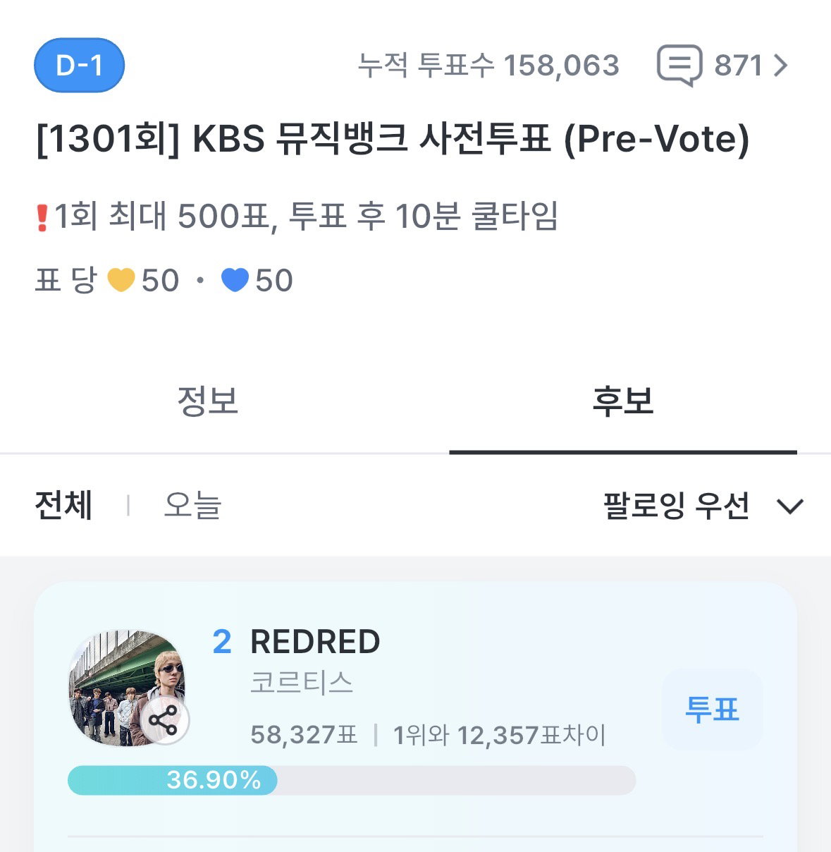Tap the D-1 countdown badge
This screenshot has height=852, width=831.
(80, 66)
